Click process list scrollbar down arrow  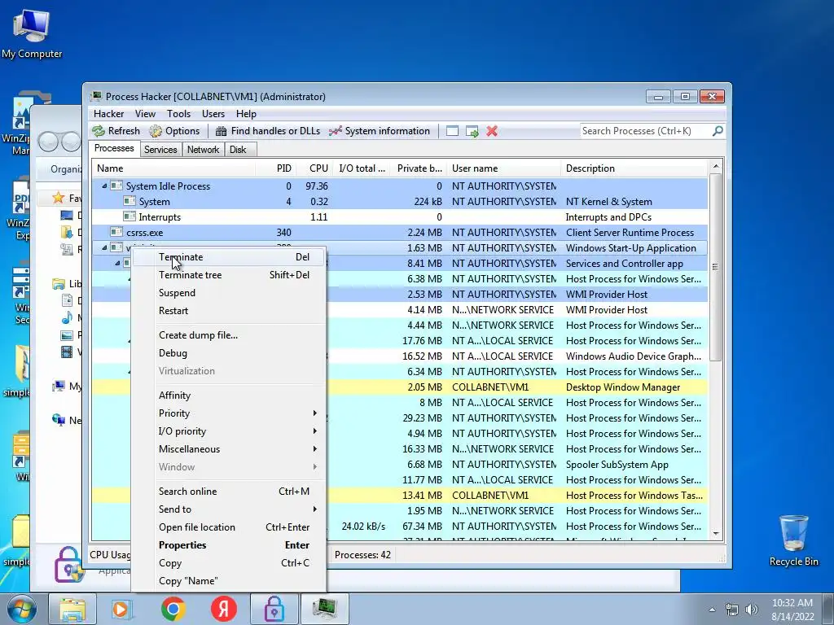click(x=716, y=534)
